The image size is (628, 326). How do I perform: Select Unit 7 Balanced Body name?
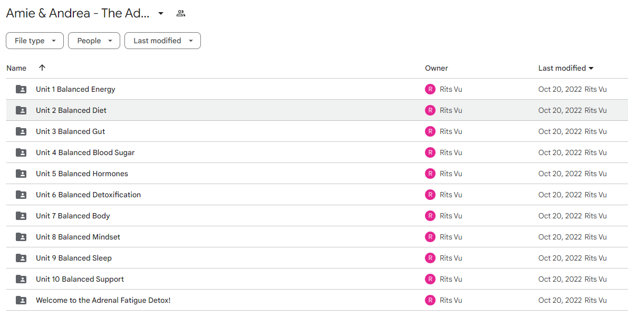[x=73, y=216]
